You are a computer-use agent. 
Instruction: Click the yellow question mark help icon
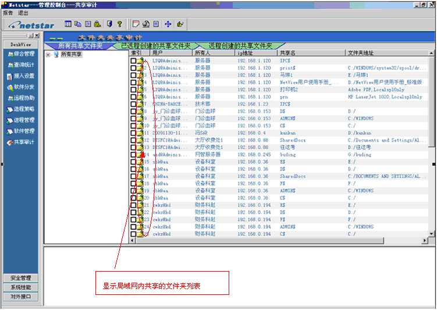pyautogui.click(x=120, y=24)
